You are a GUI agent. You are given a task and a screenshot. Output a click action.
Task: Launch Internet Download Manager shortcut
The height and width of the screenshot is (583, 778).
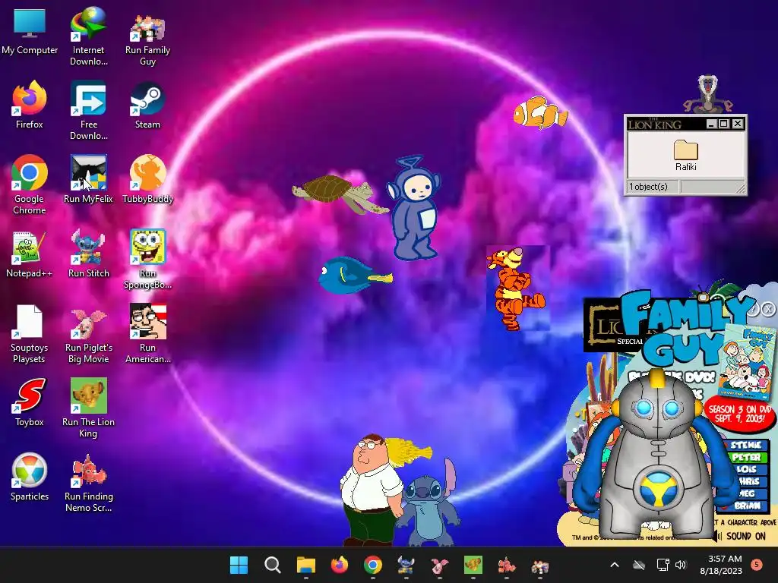pyautogui.click(x=88, y=36)
